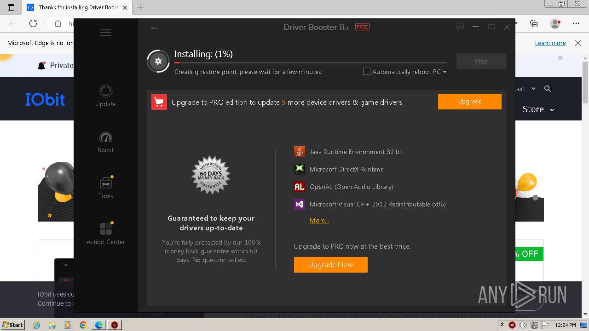Click the OpenAL audio library icon
Viewport: 589px width, 331px height.
[300, 187]
